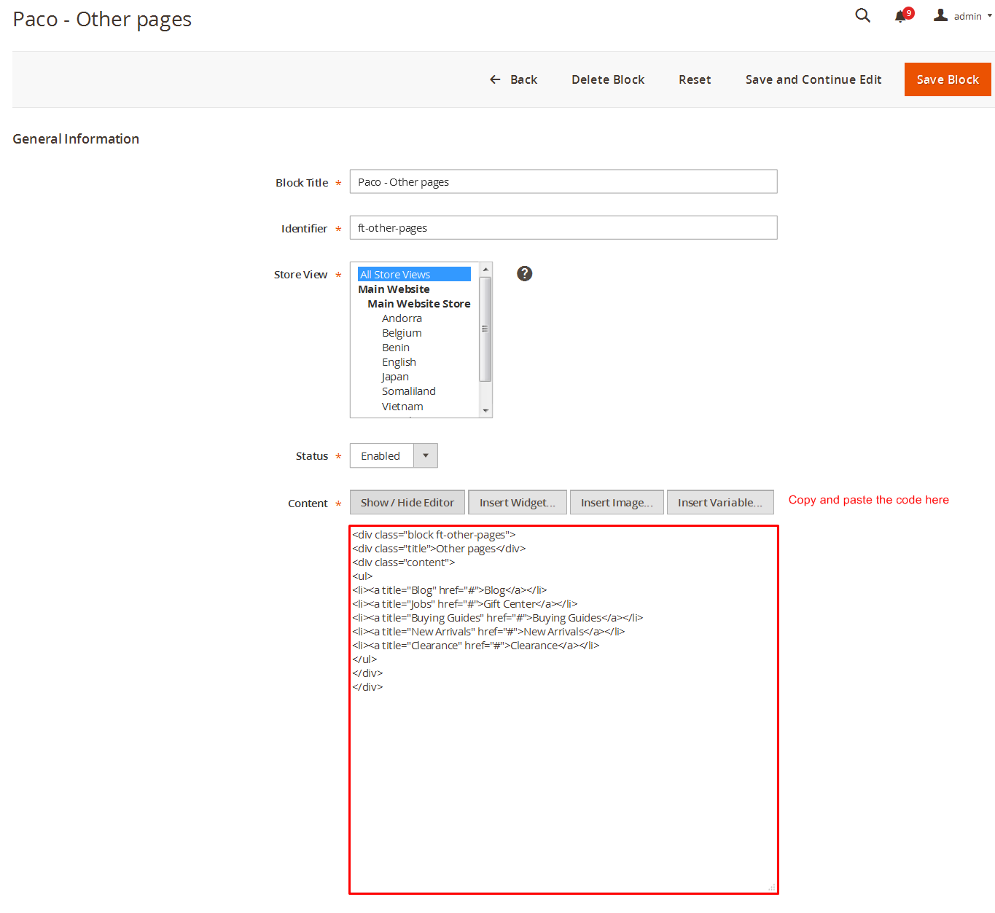Go Back to the blocks list
Viewport: 995px width, 913px height.
513,79
